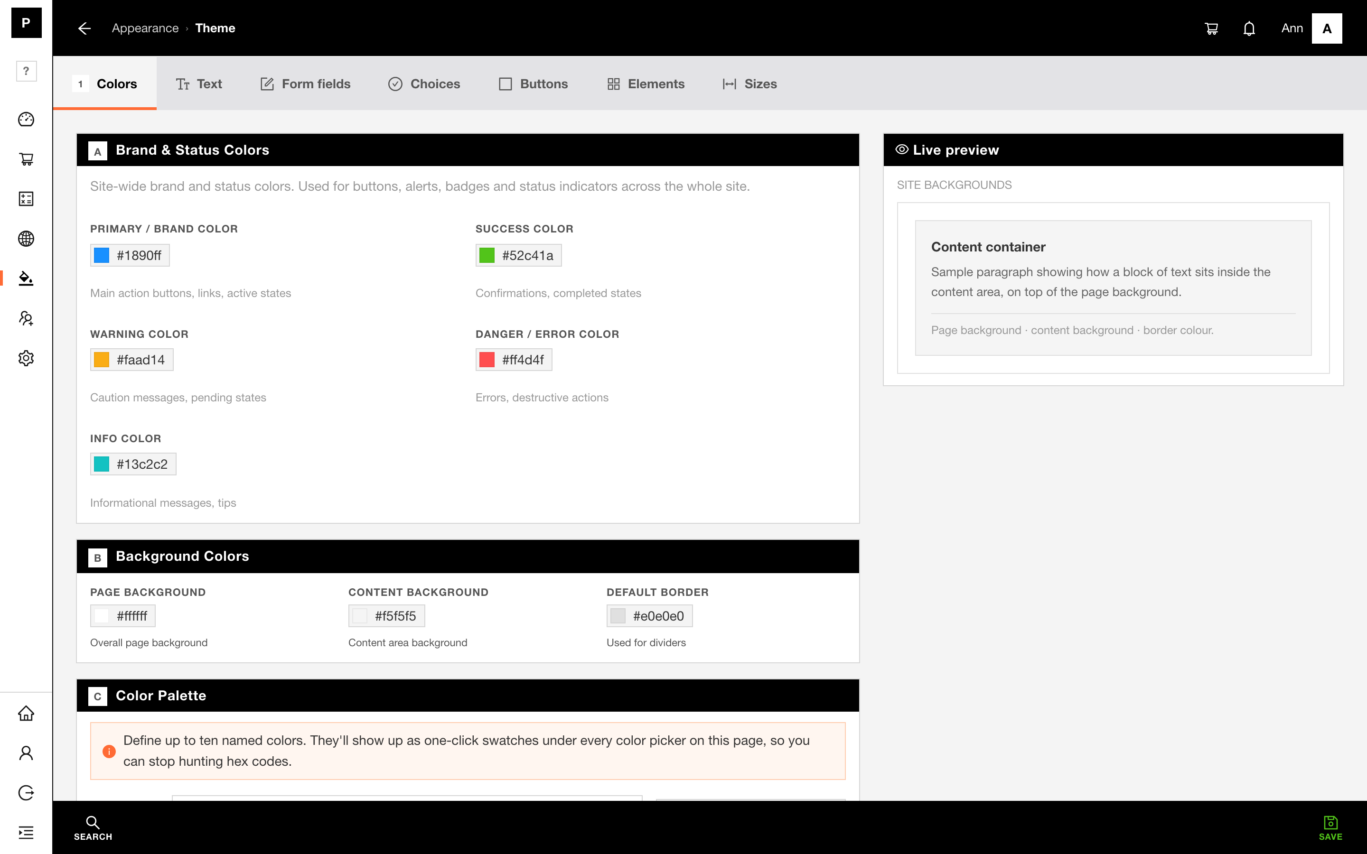Open the notifications bell icon
This screenshot has width=1367, height=854.
[x=1249, y=28]
